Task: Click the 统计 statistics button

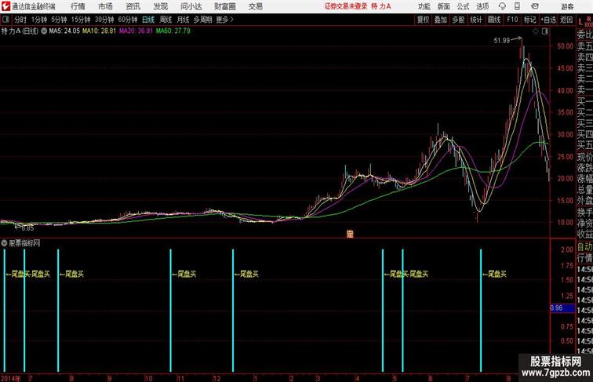Action: click(x=476, y=20)
